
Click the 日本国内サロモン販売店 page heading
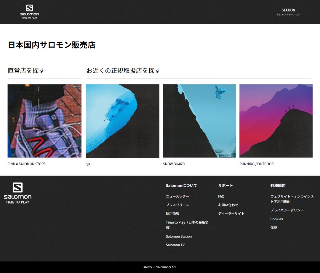pos(52,45)
